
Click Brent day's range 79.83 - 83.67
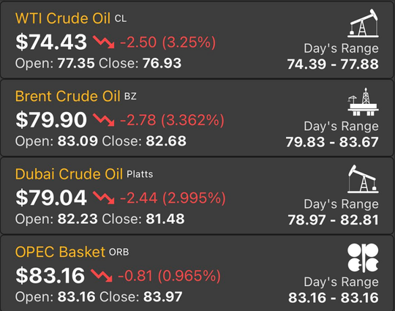pyautogui.click(x=332, y=142)
